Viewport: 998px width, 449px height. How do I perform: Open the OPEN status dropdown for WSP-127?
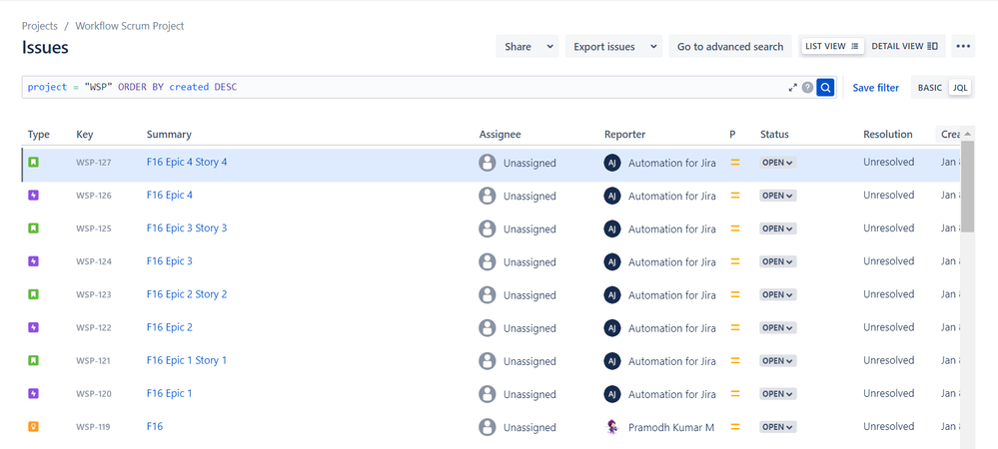[778, 163]
